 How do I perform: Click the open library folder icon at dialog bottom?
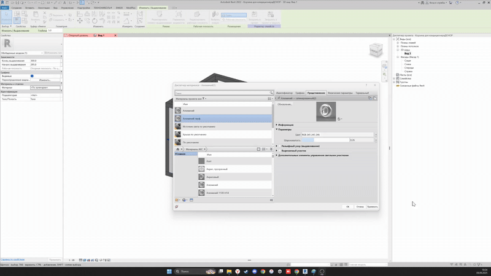(x=177, y=200)
